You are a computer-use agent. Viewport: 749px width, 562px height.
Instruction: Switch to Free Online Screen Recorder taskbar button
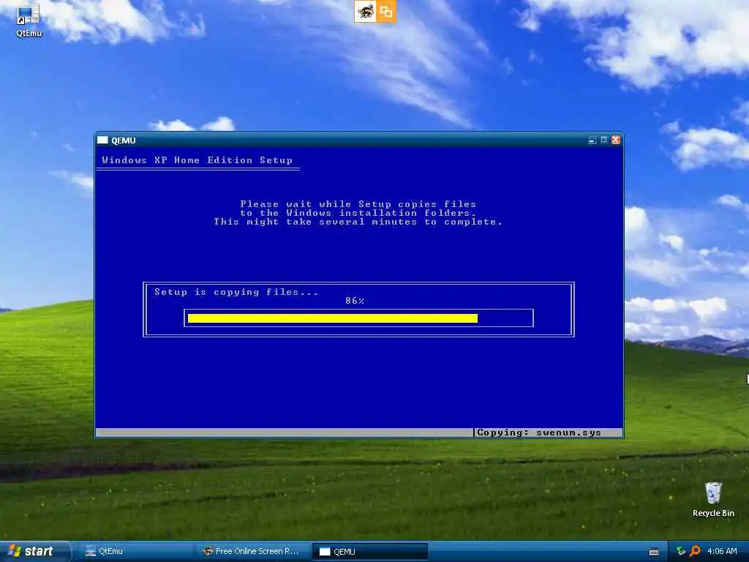click(252, 552)
